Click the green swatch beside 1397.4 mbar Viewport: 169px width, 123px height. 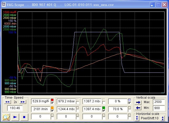pyautogui.click(x=104, y=108)
